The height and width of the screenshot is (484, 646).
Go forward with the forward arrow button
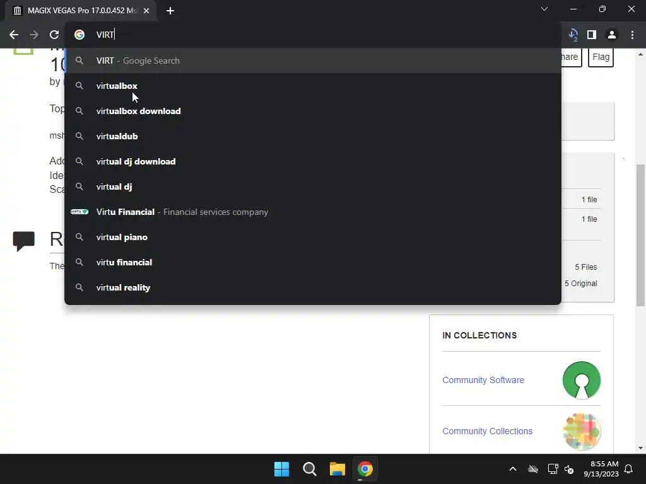tap(34, 35)
